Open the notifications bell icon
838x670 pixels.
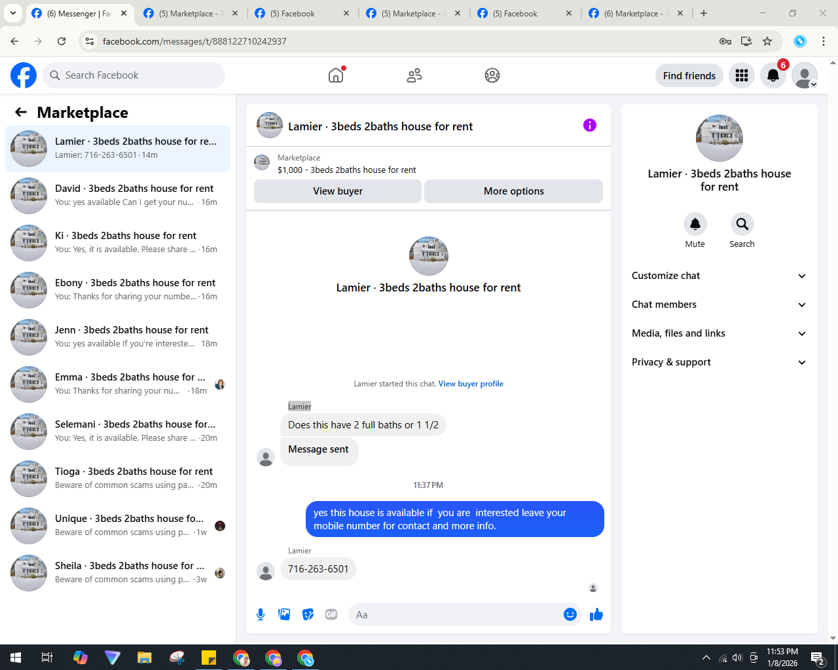coord(773,75)
